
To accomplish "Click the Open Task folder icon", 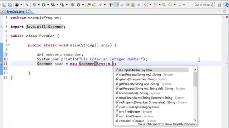I will 94,5.
